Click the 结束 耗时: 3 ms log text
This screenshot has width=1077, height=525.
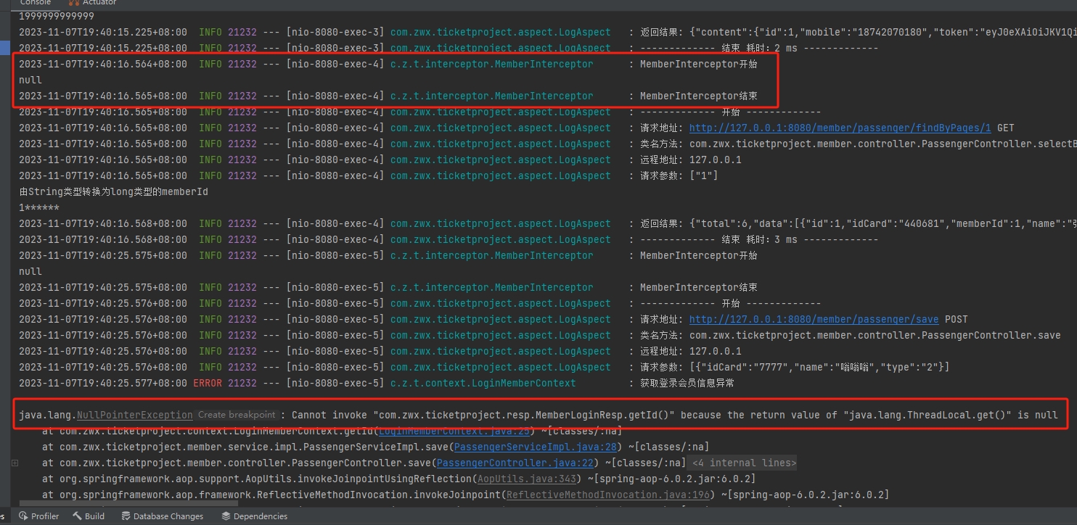tap(759, 239)
